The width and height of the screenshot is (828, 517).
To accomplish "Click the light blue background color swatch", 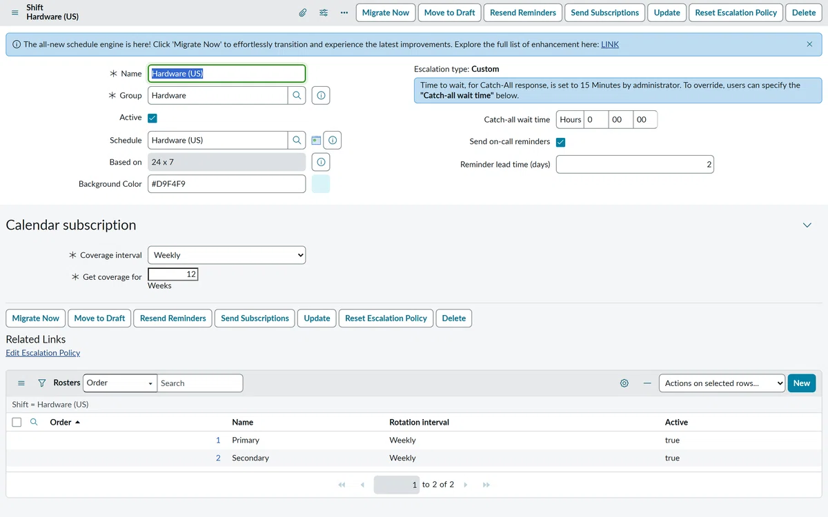I will pyautogui.click(x=321, y=184).
